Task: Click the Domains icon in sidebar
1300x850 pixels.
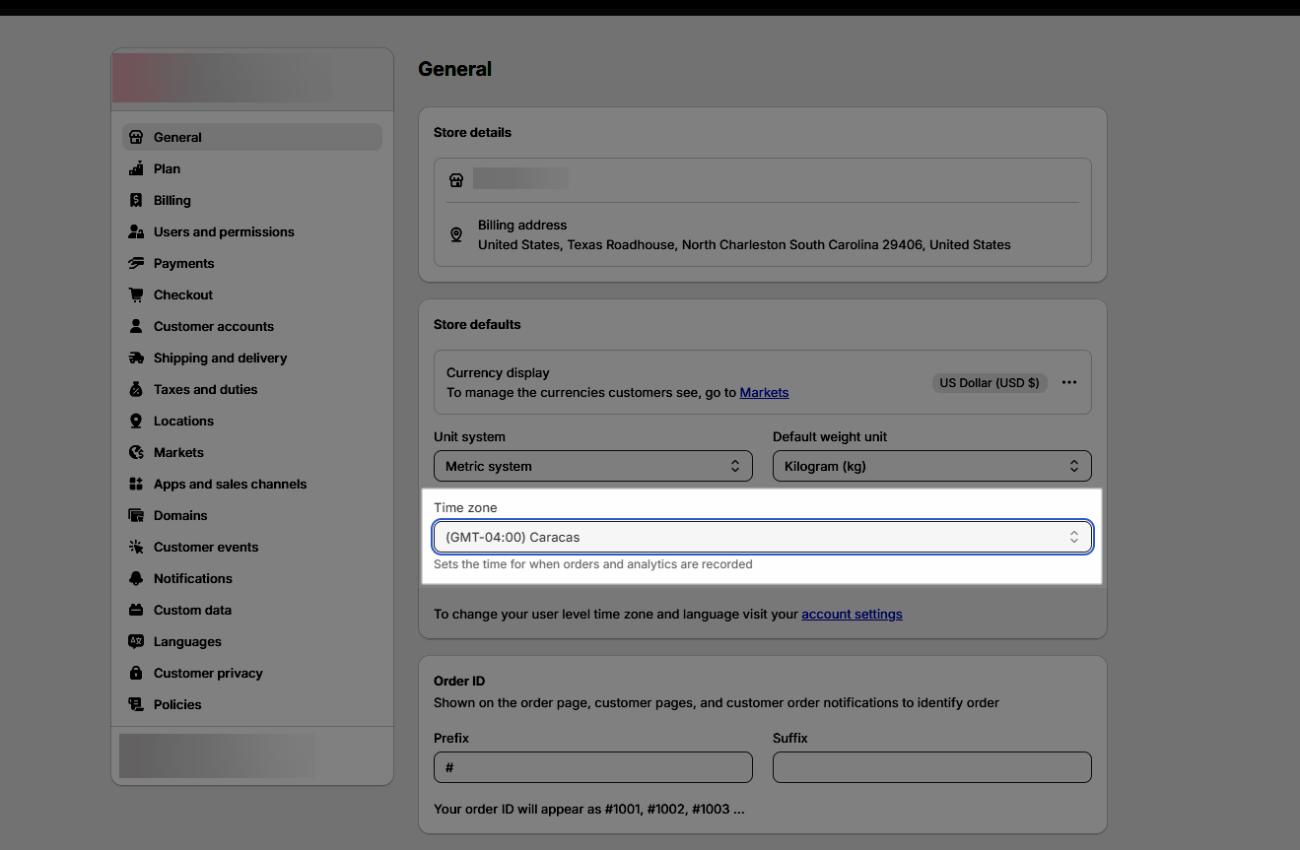Action: (136, 515)
